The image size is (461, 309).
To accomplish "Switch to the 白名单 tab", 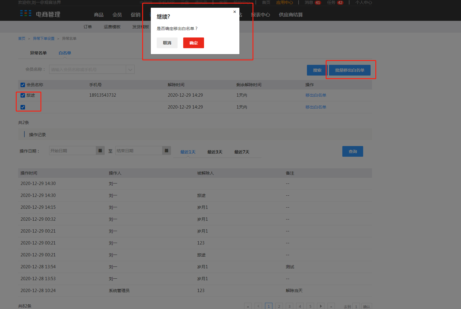I will [65, 53].
